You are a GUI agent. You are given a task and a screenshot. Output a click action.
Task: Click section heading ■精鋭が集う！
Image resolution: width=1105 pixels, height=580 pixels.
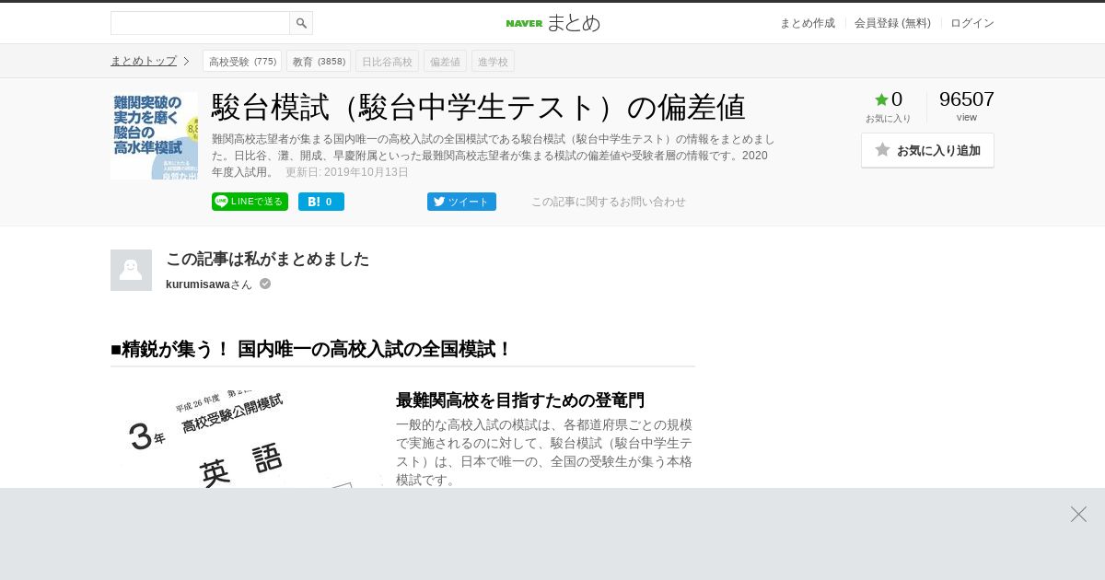click(311, 349)
